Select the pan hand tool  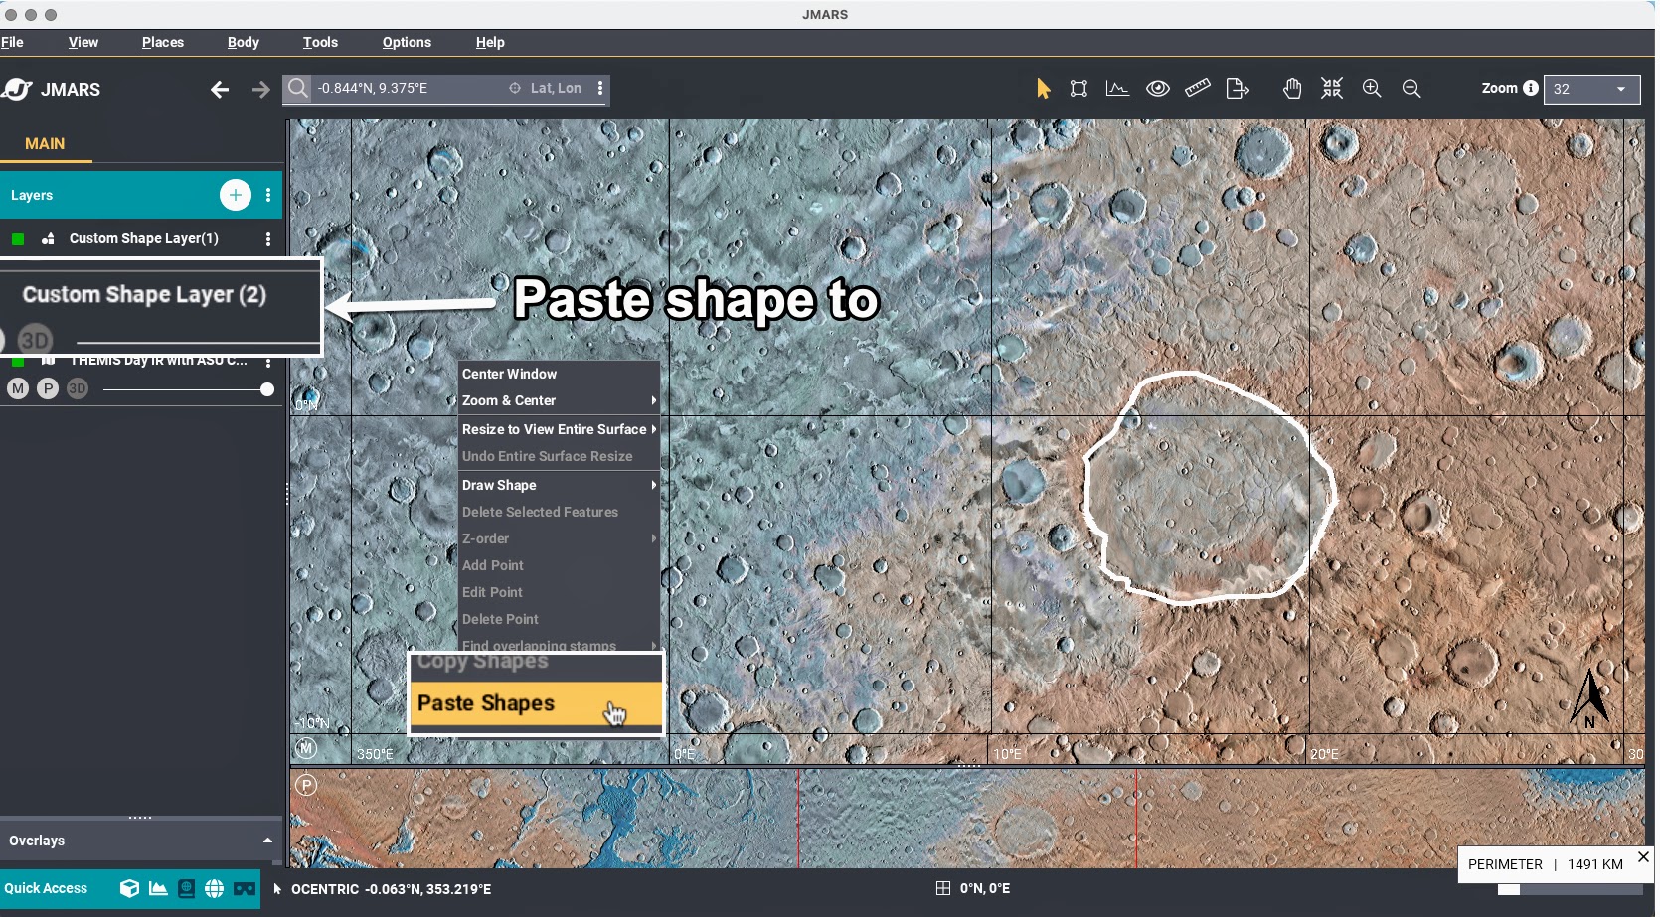coord(1291,89)
